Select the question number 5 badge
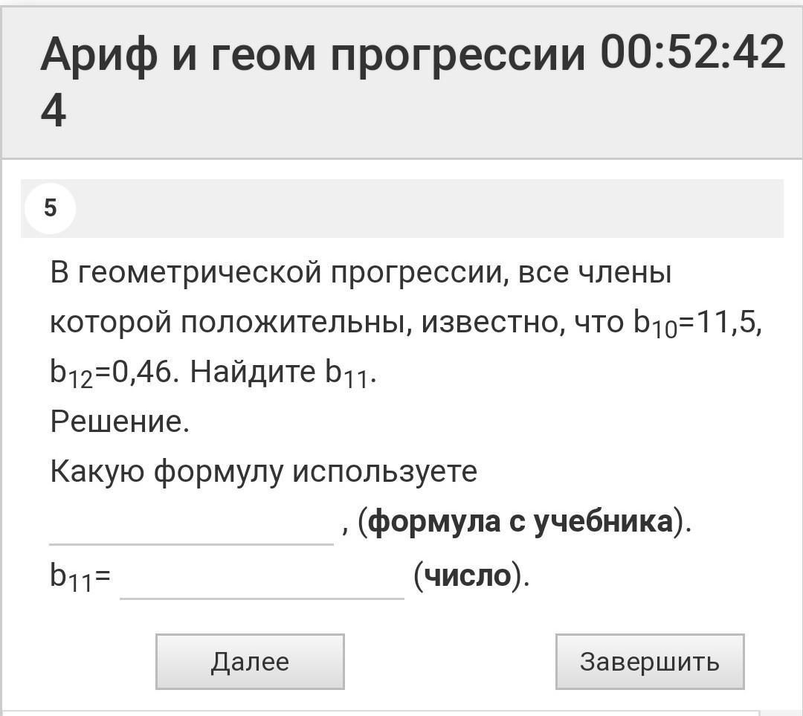 click(50, 208)
